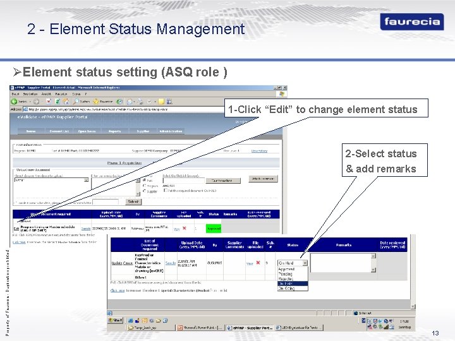Click inside the Remarks text area
Image resolution: width=455 pixels, height=341 pixels.
point(341,263)
